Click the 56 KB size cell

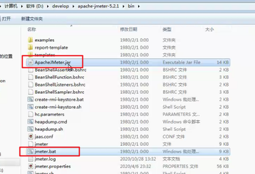(x=223, y=166)
